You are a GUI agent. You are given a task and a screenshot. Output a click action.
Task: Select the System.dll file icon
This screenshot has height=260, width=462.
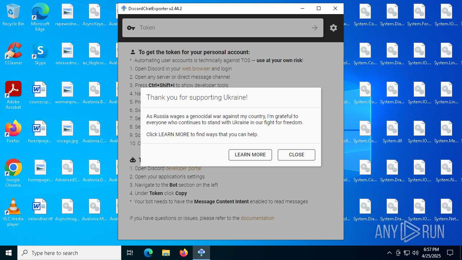392,132
